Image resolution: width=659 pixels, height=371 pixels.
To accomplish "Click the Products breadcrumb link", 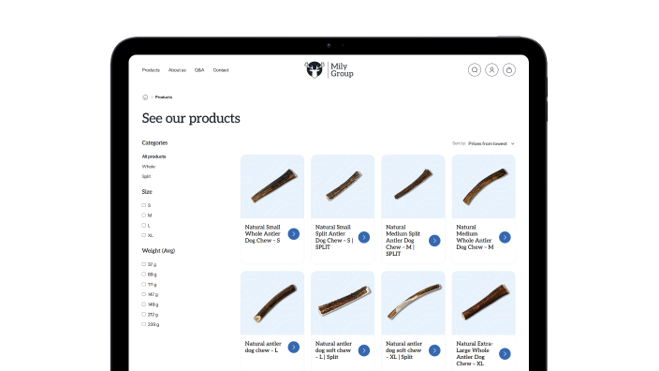I will 164,97.
